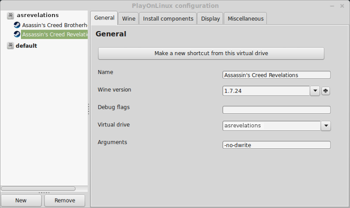This screenshot has height=208, width=350.
Task: Click the Remove button
Action: tap(64, 200)
